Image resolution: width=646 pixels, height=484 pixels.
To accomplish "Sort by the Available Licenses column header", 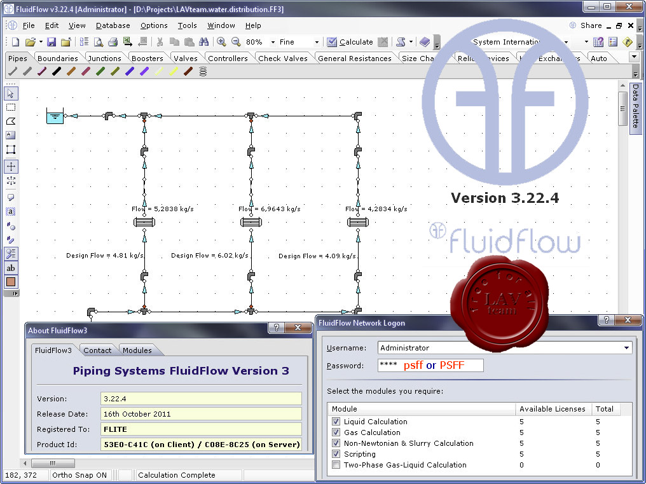I will (553, 409).
